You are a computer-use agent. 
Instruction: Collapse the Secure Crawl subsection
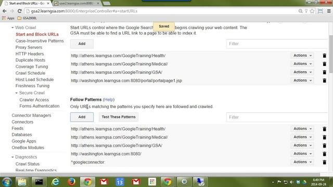[x=17, y=93]
